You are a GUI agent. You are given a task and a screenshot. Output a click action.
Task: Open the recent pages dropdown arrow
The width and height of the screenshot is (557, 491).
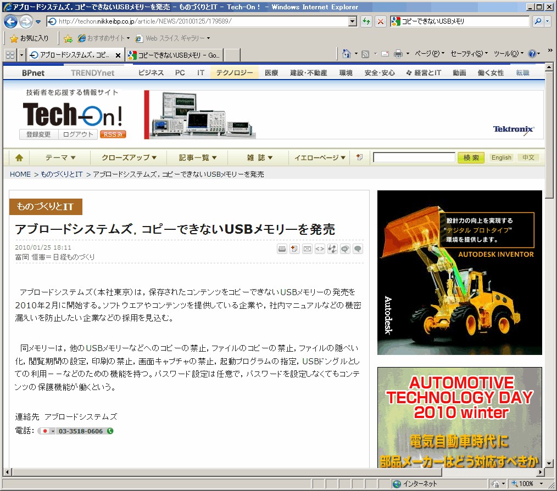(38, 21)
